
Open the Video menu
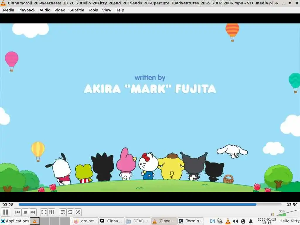click(x=60, y=10)
